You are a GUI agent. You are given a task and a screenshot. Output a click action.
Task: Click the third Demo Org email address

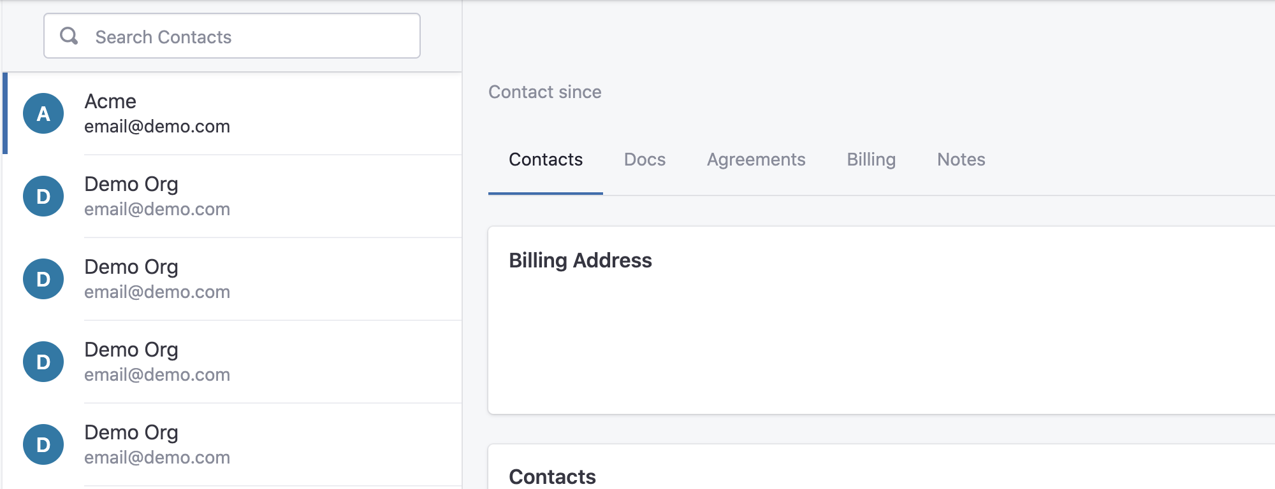point(157,374)
